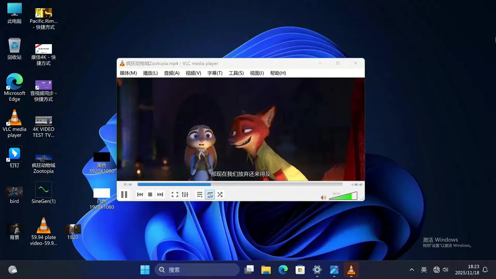496x279 pixels.
Task: Skip to next media in VLC
Action: point(160,195)
